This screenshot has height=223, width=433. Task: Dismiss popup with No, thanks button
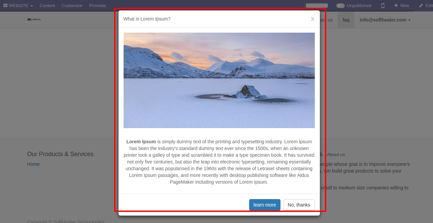click(x=299, y=205)
